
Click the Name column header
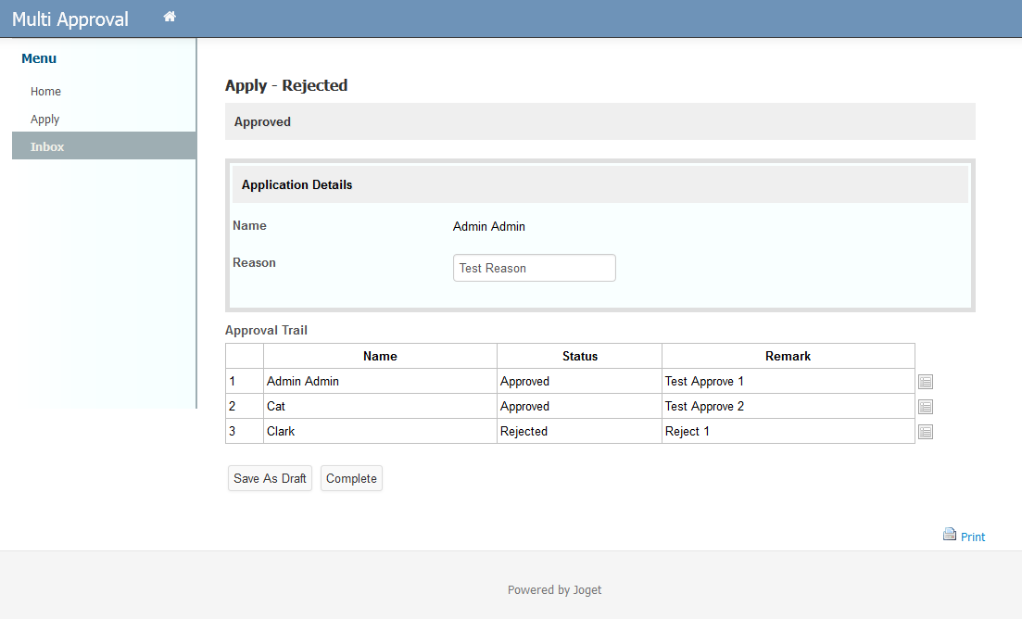pos(380,356)
